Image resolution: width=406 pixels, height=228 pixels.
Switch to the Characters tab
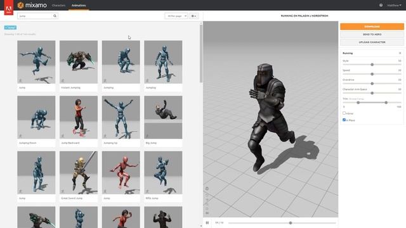pyautogui.click(x=58, y=5)
